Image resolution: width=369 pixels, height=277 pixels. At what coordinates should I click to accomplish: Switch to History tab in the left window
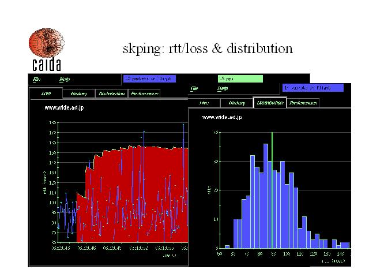78,93
